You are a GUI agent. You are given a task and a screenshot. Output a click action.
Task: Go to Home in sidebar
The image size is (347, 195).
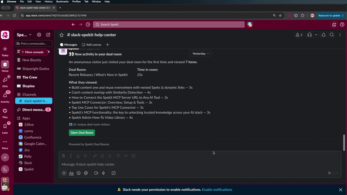coord(5,67)
